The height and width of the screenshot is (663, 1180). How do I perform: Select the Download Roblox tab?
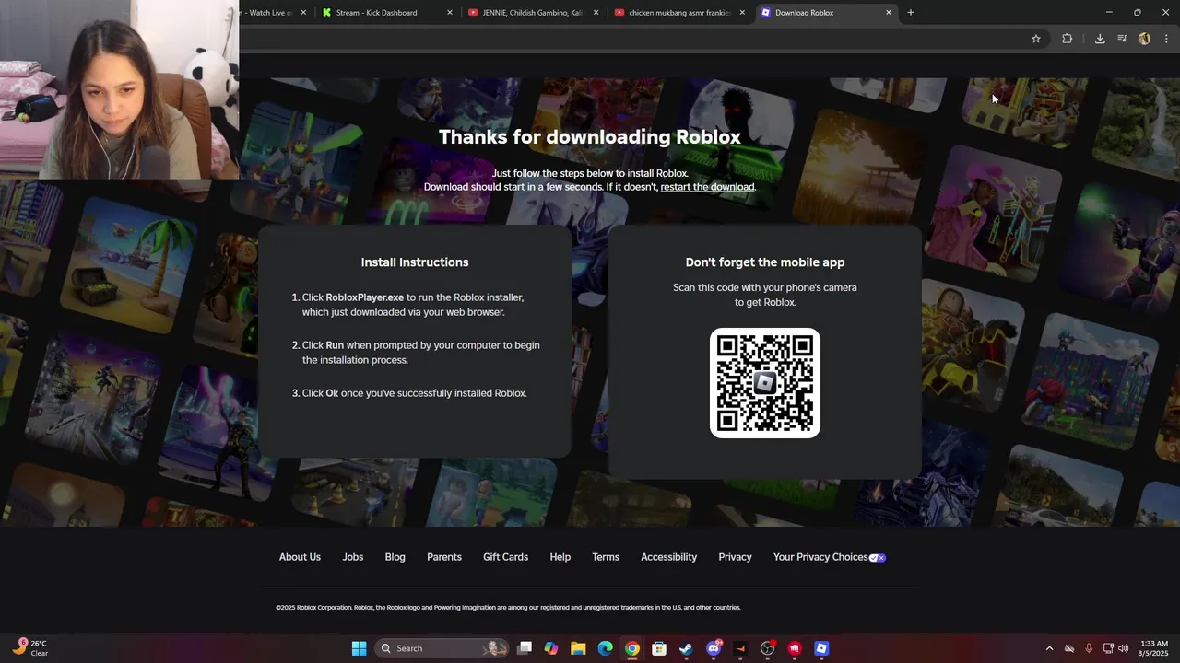[x=825, y=13]
